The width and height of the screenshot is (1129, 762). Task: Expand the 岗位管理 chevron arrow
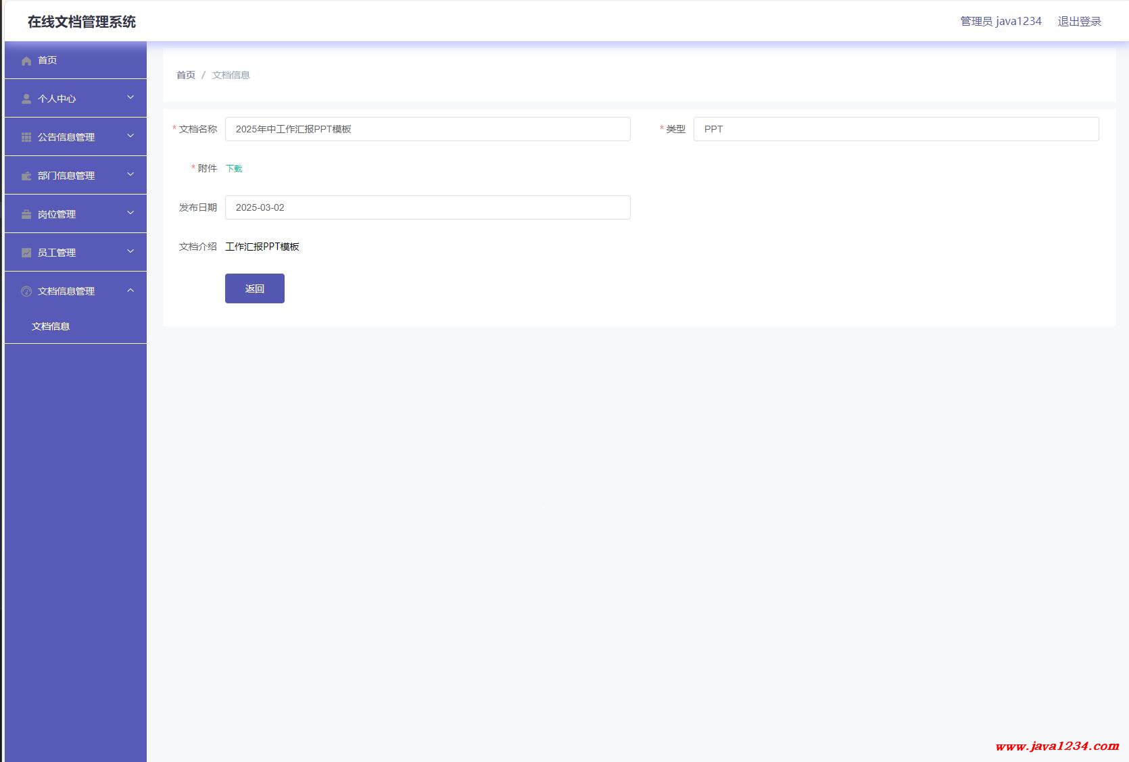[130, 213]
